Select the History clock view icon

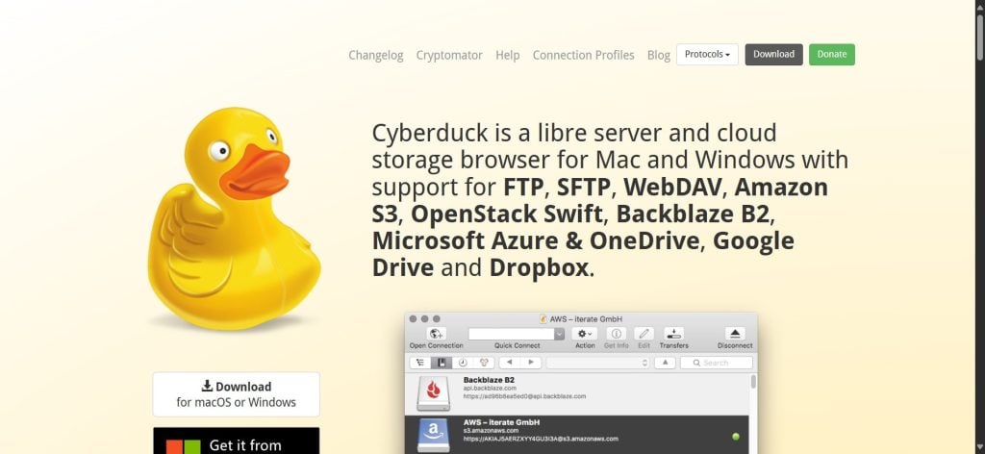(x=463, y=363)
